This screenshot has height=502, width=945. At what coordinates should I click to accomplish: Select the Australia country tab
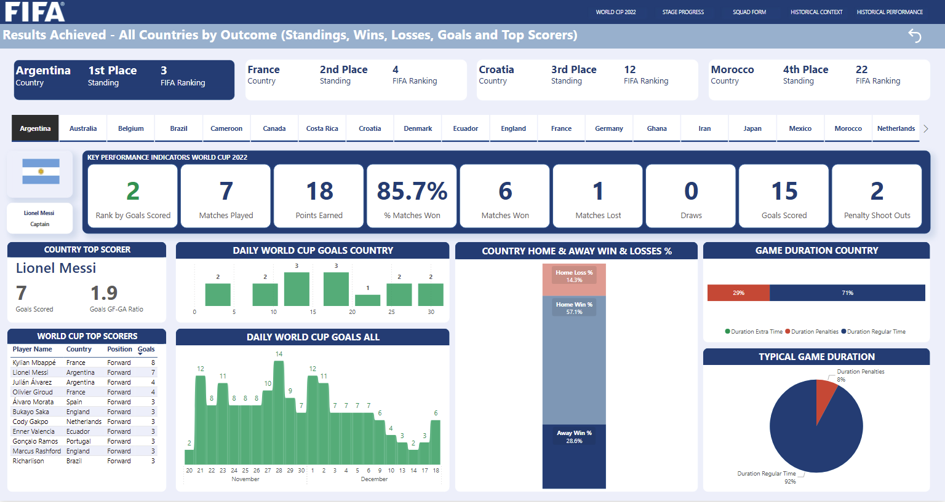(x=83, y=128)
